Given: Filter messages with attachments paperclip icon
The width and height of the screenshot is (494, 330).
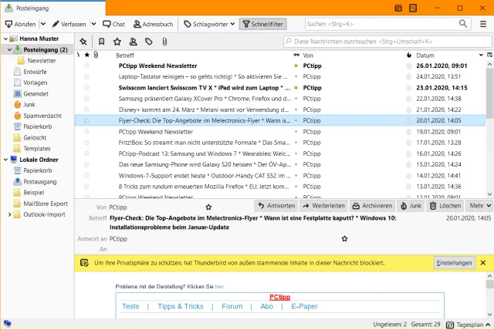Looking at the screenshot, I should click(164, 41).
